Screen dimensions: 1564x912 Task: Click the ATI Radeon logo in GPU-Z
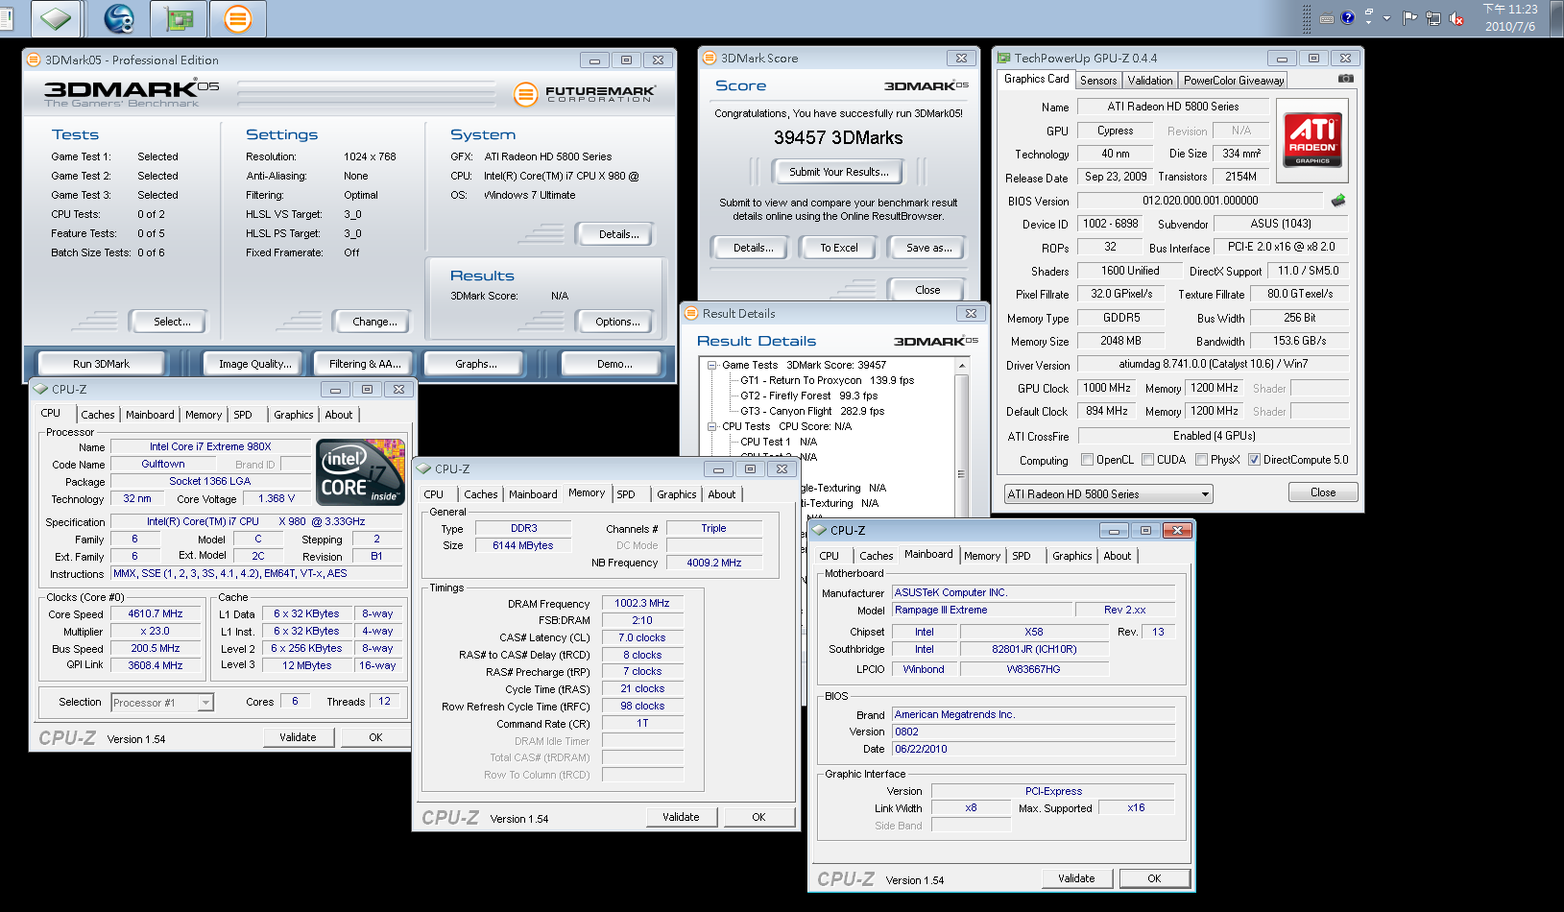(1311, 140)
